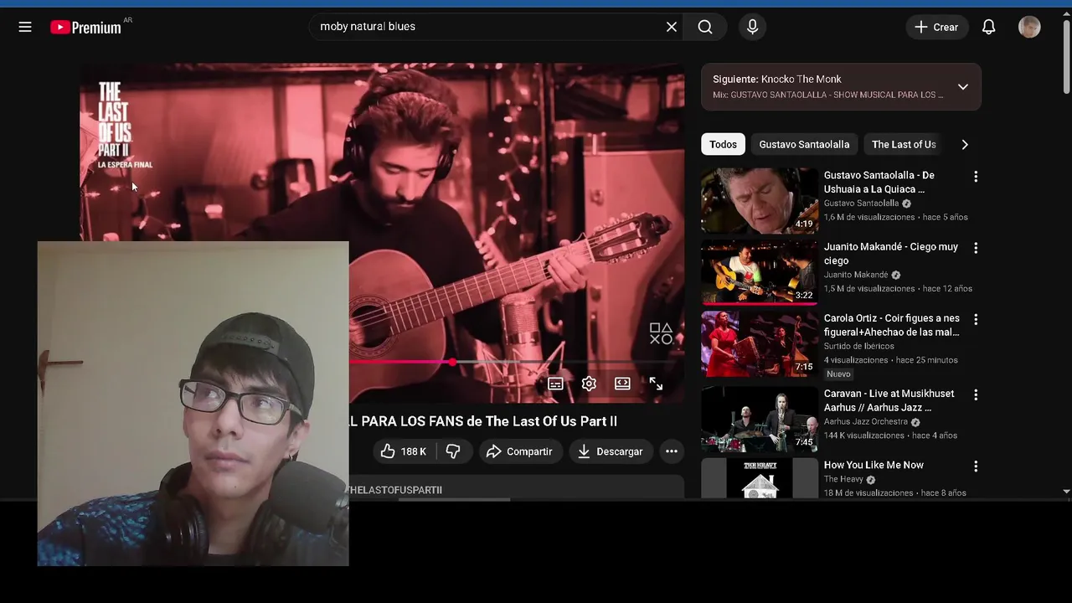The height and width of the screenshot is (603, 1072).
Task: Select the Gustavo Santaolalla filter chip
Action: (x=804, y=144)
